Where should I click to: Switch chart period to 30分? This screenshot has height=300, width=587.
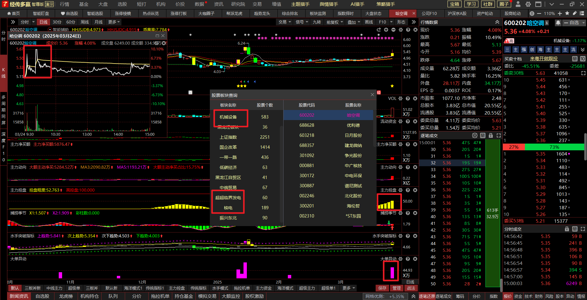[x=57, y=22]
